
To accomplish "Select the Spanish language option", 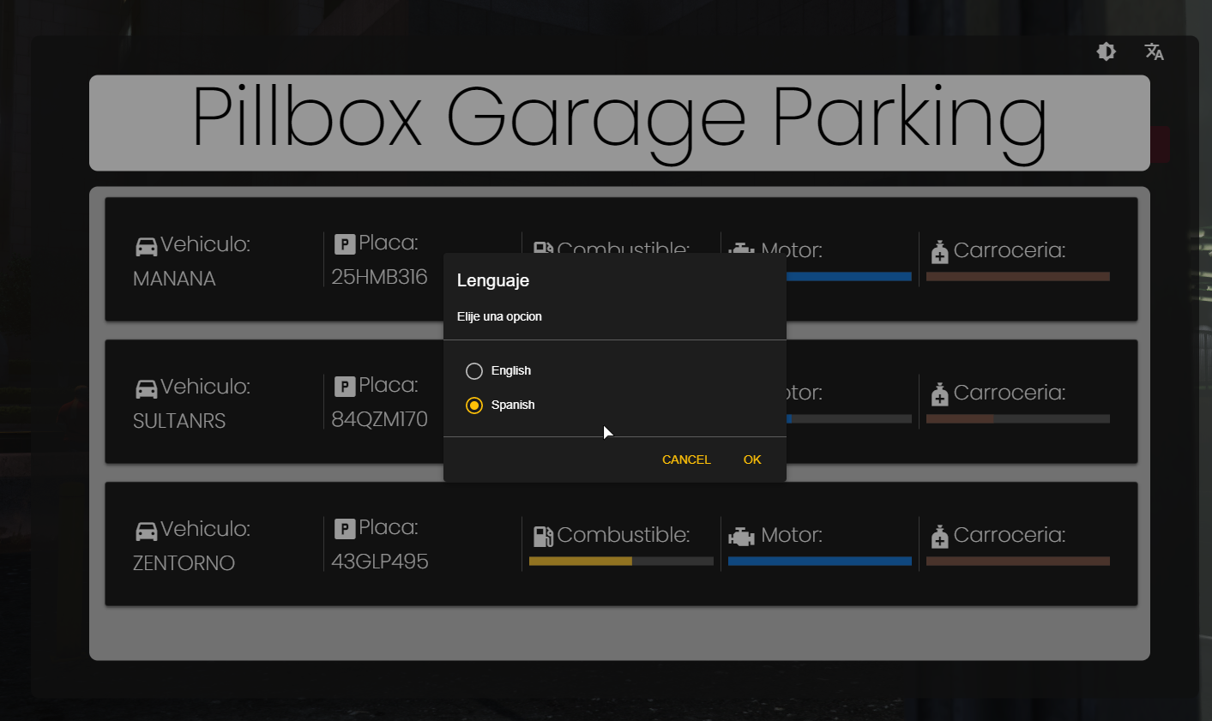I will [474, 405].
